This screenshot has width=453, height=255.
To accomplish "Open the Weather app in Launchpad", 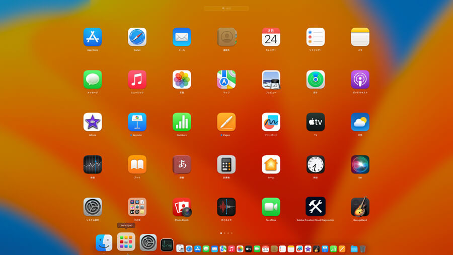I will click(x=360, y=122).
